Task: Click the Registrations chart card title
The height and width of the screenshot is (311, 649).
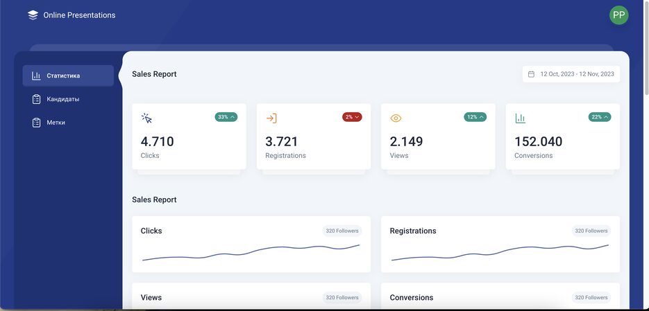Action: [x=413, y=231]
